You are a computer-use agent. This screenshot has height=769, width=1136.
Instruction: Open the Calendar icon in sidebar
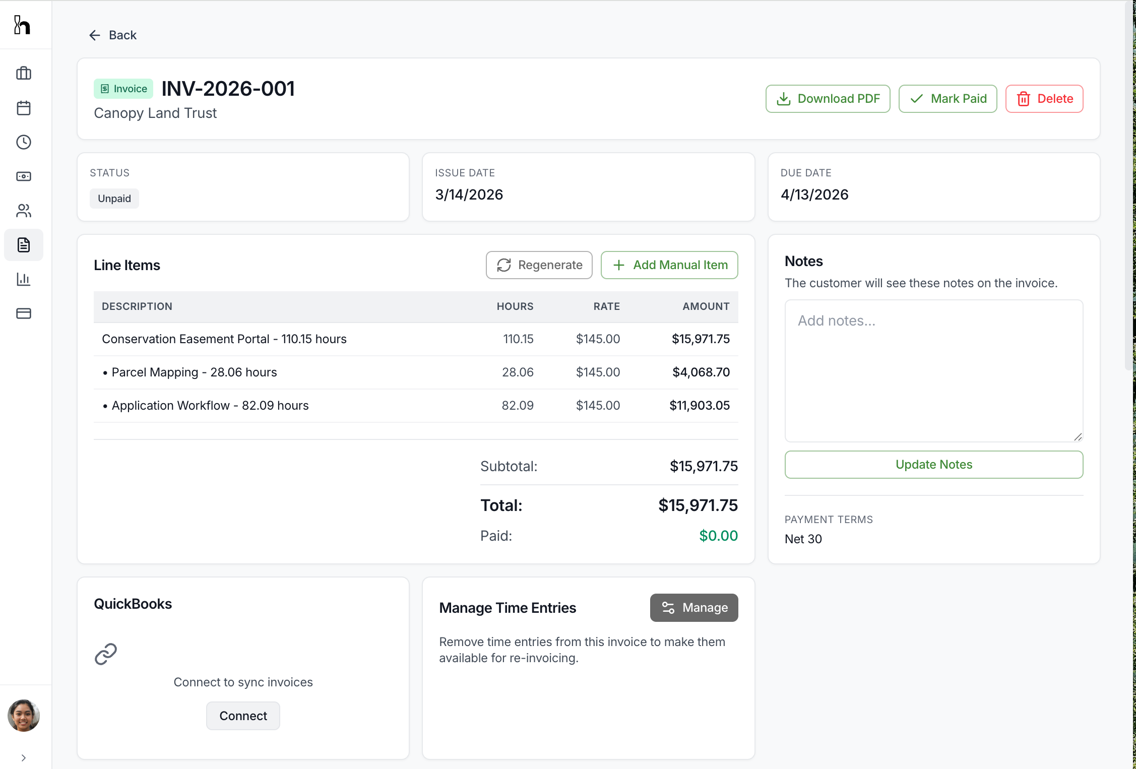coord(23,107)
